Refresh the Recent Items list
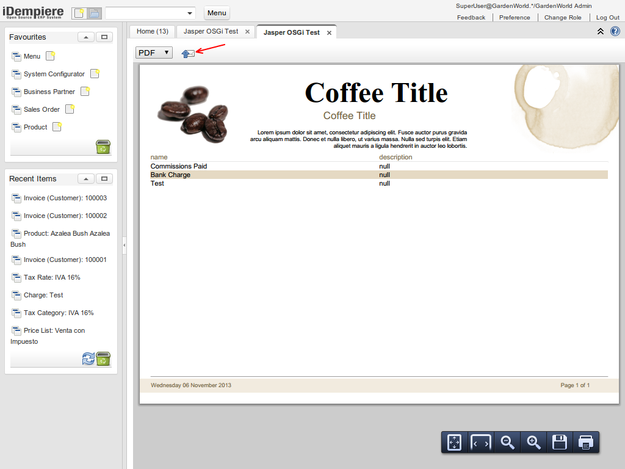 pos(89,359)
